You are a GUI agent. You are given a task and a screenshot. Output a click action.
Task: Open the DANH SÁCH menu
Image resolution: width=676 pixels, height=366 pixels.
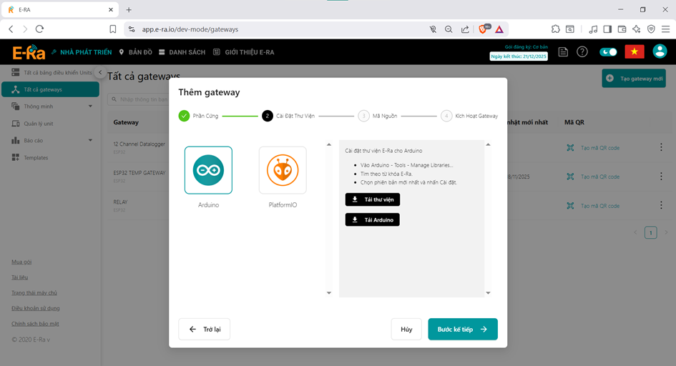tap(182, 52)
